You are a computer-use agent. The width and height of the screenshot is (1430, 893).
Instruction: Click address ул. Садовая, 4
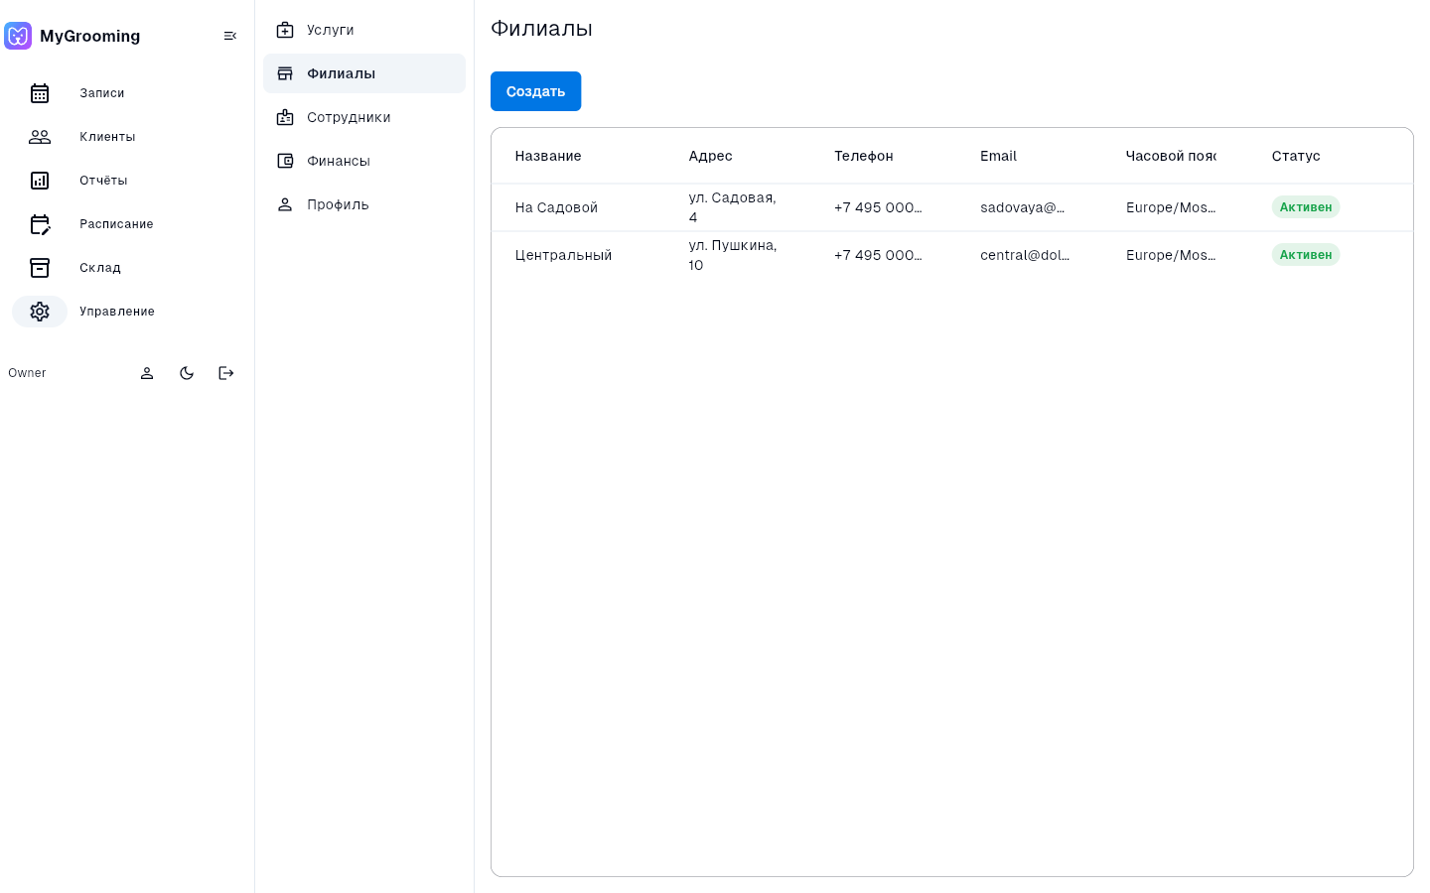click(733, 207)
